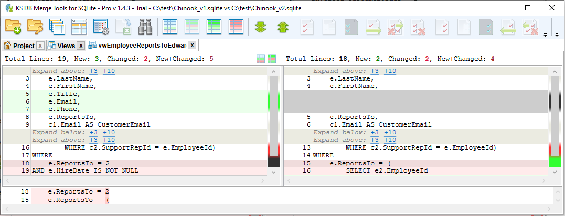Toggle the green-red grid layout icon

coord(272,59)
